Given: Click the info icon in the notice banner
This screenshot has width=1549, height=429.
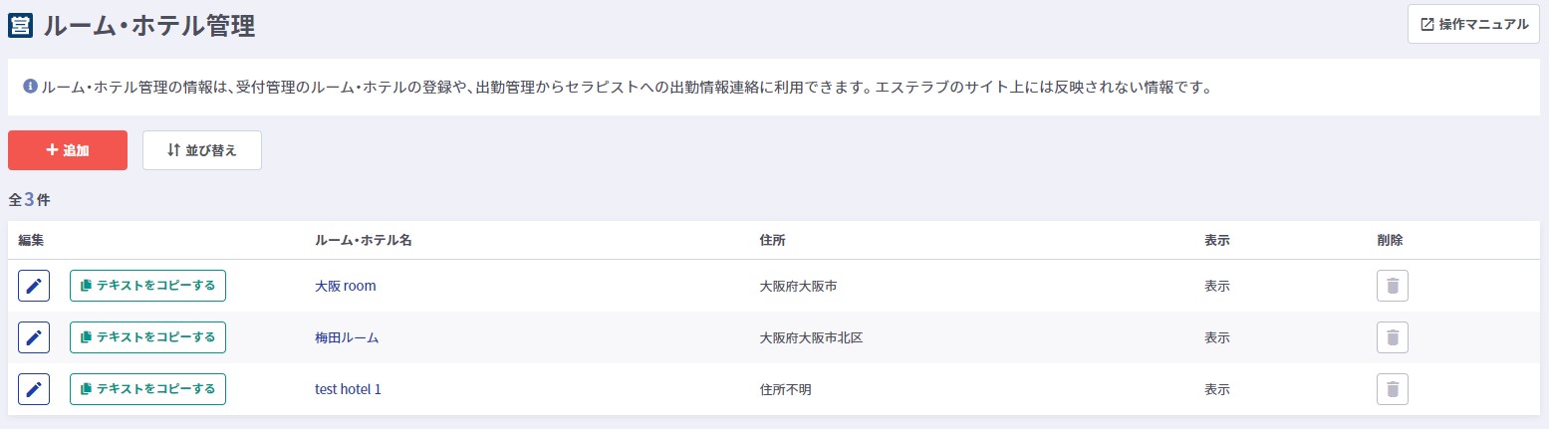Looking at the screenshot, I should pos(30,87).
